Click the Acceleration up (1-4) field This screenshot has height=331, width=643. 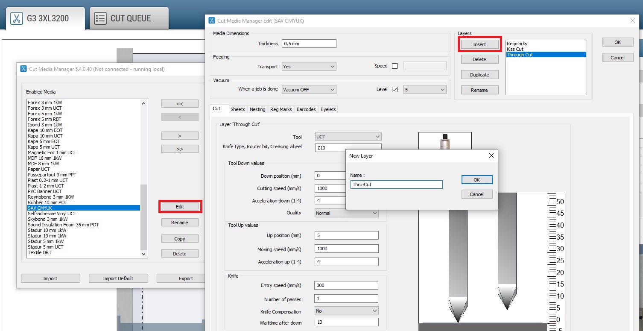tap(346, 262)
